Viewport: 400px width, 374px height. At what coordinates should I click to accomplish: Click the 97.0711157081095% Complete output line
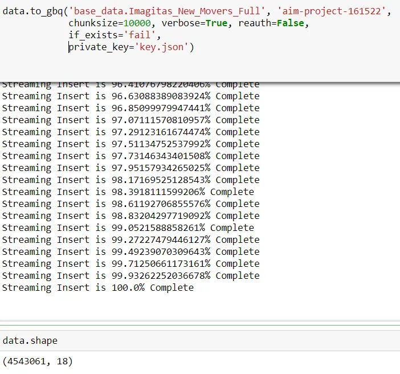(x=131, y=120)
